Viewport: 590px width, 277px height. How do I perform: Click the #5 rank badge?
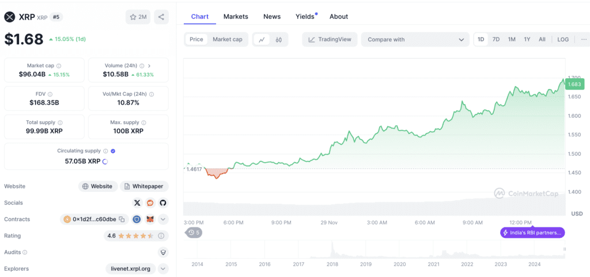[x=56, y=17]
